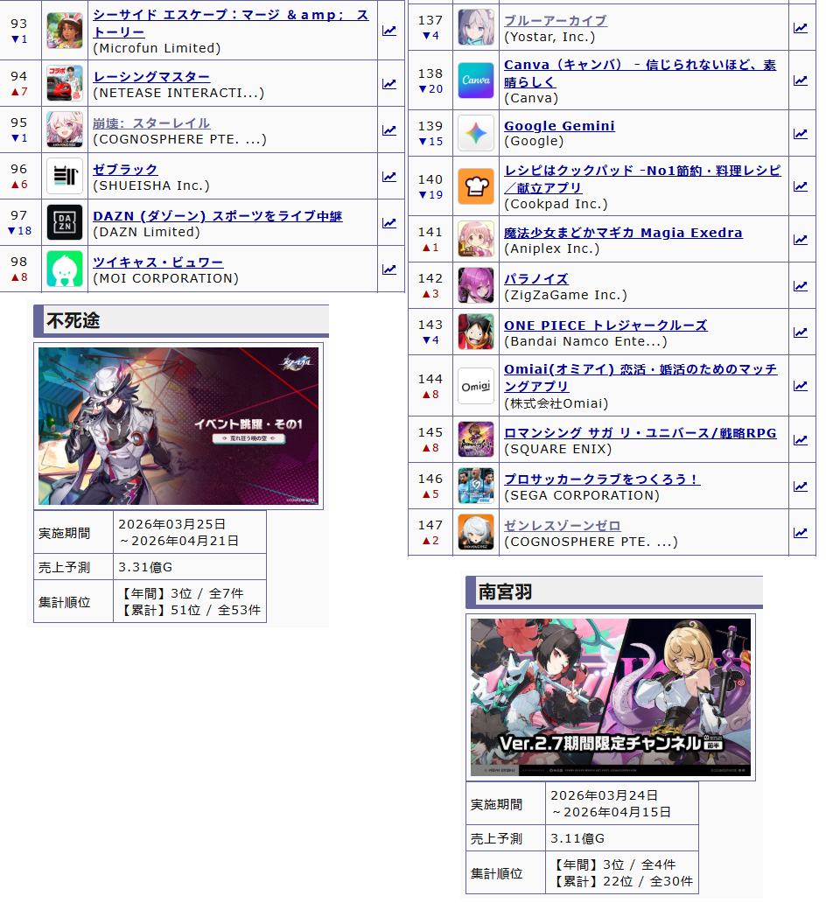The height and width of the screenshot is (903, 840).
Task: Select the 3.11億G sales forecast value
Action: pyautogui.click(x=577, y=838)
